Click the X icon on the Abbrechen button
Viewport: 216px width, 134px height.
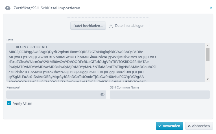[189, 126]
